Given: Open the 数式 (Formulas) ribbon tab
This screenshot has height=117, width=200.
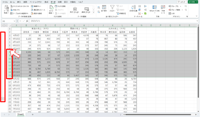Looking at the screenshot, I should tap(46, 2).
